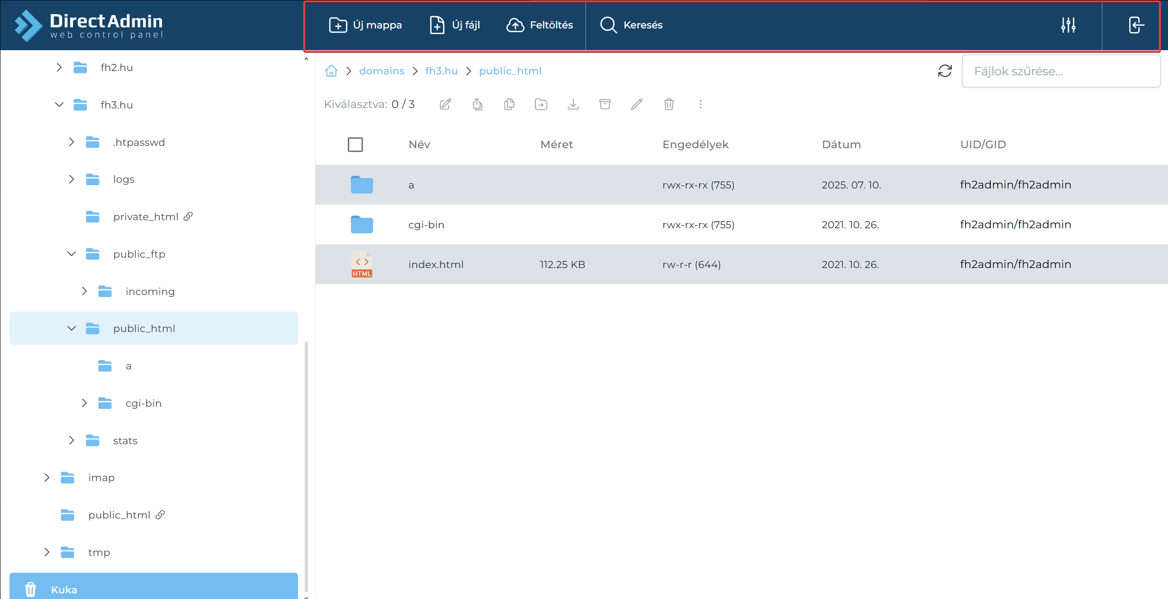The height and width of the screenshot is (599, 1168).
Task: Click the sidebar vertical scrollbar
Action: click(306, 466)
